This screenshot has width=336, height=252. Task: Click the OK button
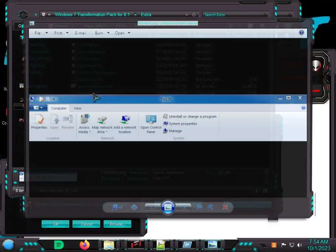[55, 224]
